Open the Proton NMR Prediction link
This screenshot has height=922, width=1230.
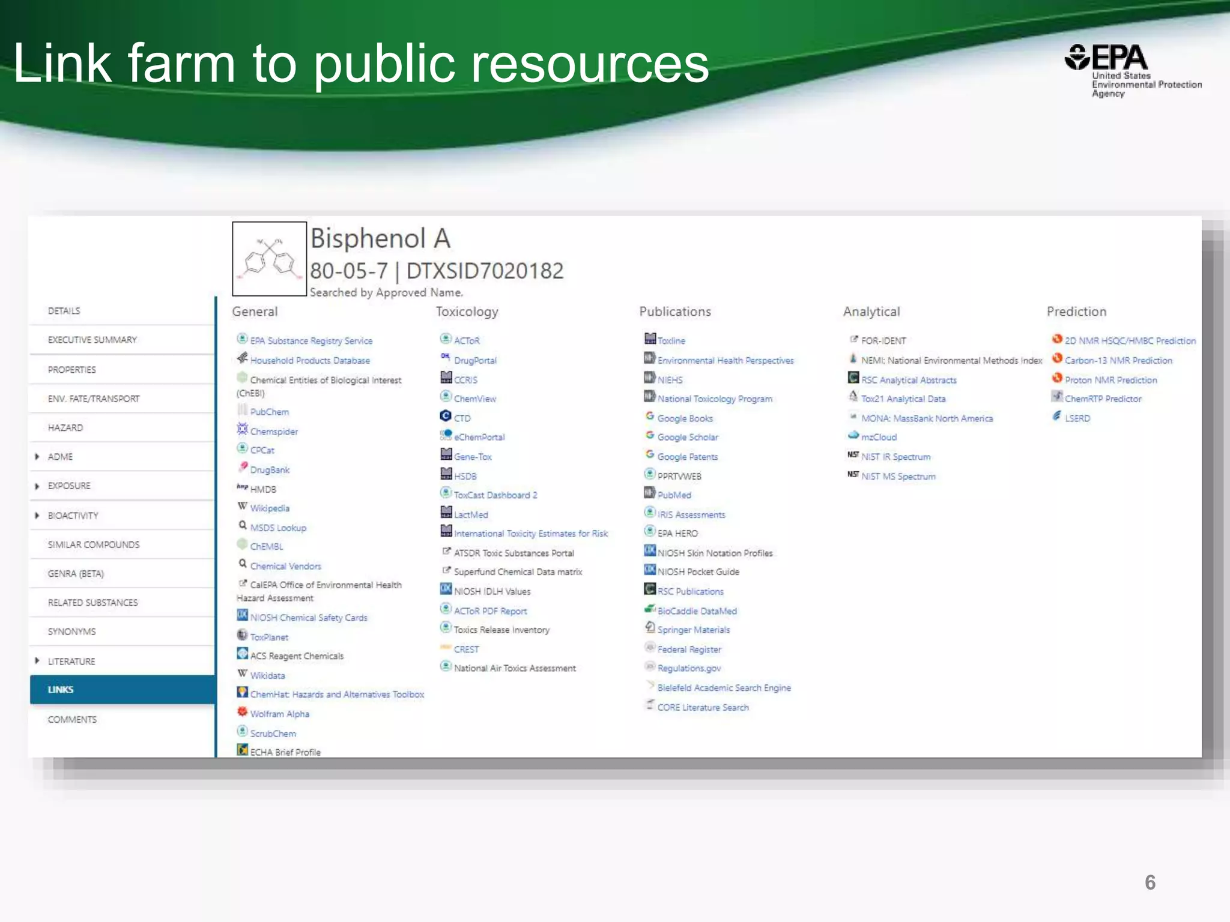coord(1111,381)
